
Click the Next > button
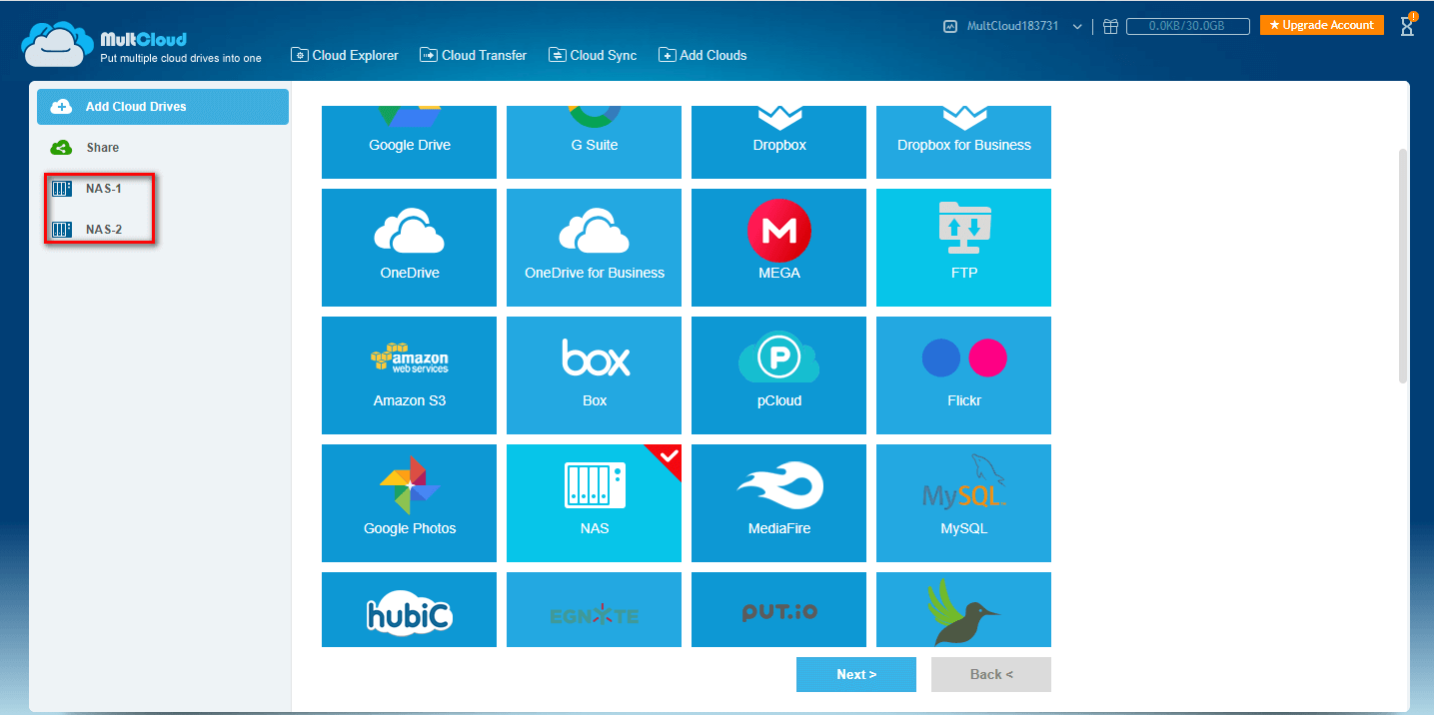point(856,674)
